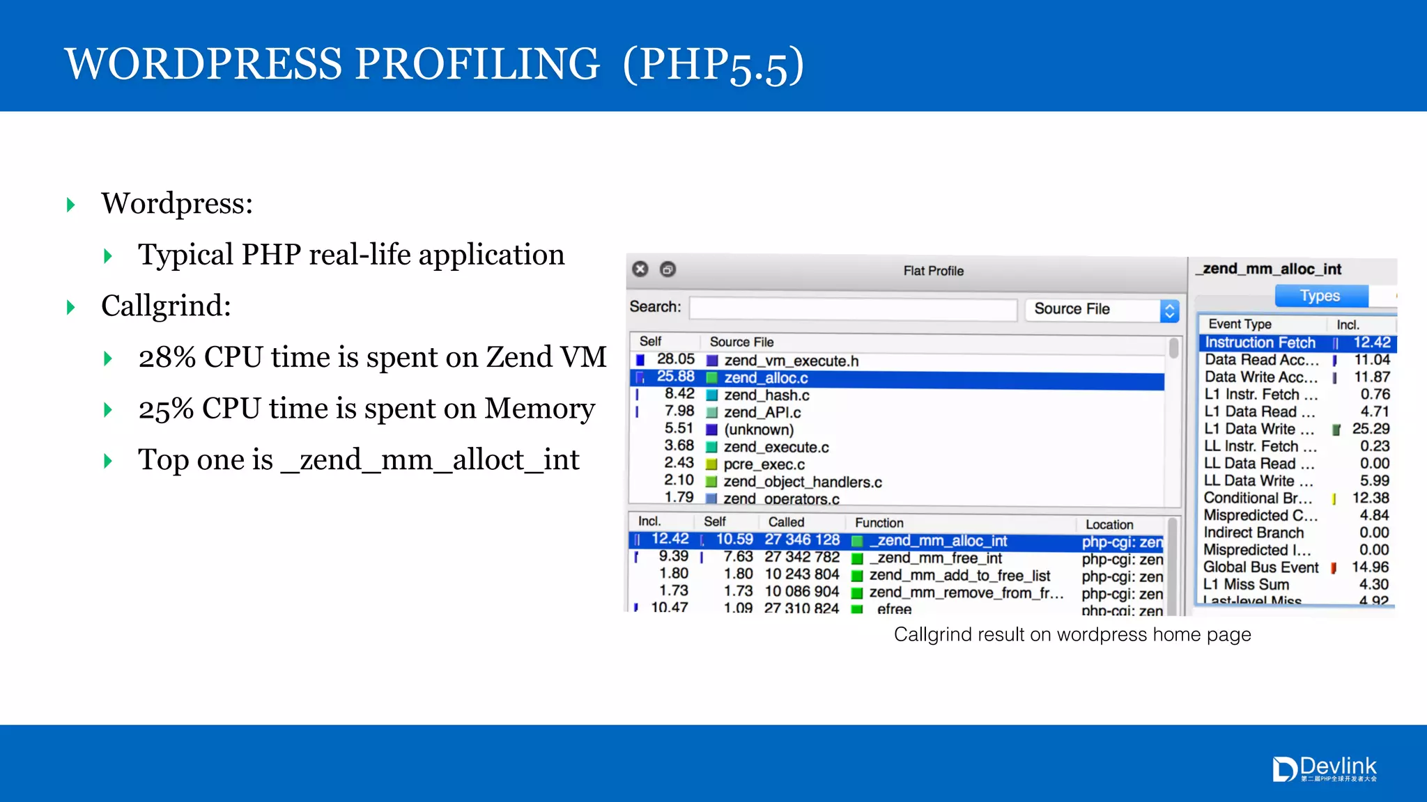Select the zend_object_handlers.c row
Viewport: 1427px width, 802px height.
897,482
